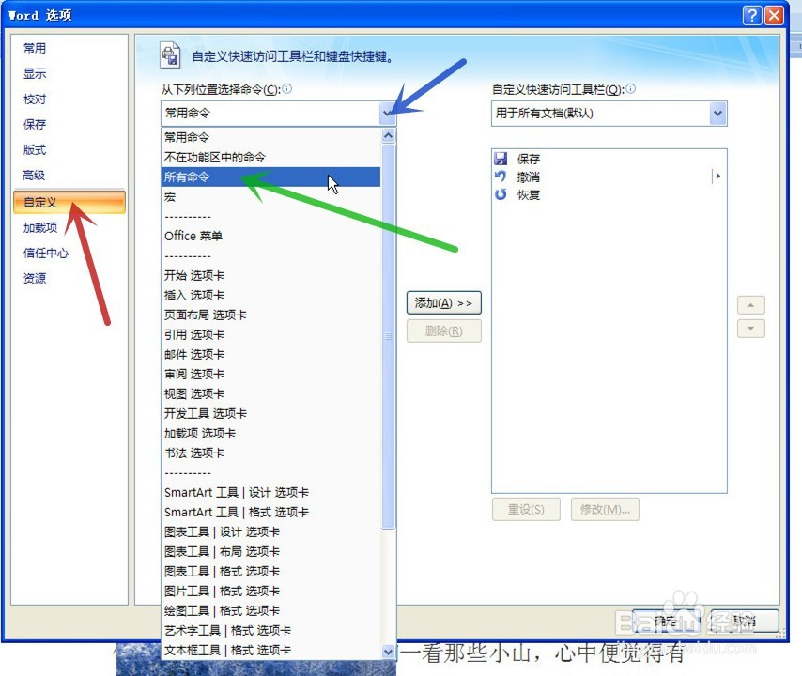Open the 加载项 options category
Viewport: 802px width, 676px height.
pos(40,227)
